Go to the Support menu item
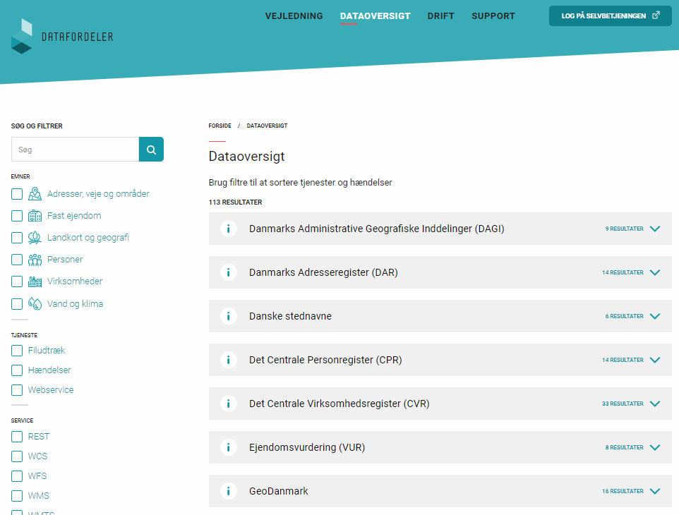679x515 pixels. click(493, 16)
